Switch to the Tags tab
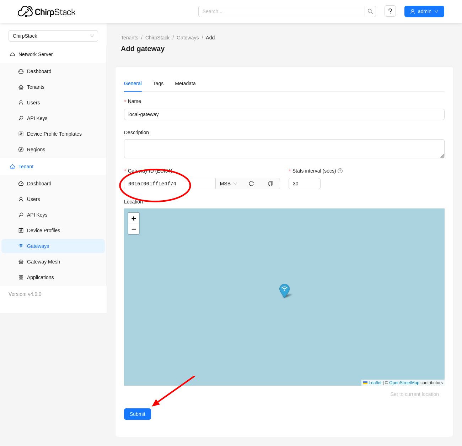462x446 pixels. tap(158, 83)
